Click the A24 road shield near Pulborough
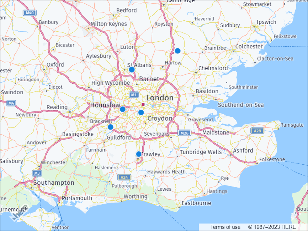Image resolution: width=308 pixels, height=231 pixels. tap(125, 177)
